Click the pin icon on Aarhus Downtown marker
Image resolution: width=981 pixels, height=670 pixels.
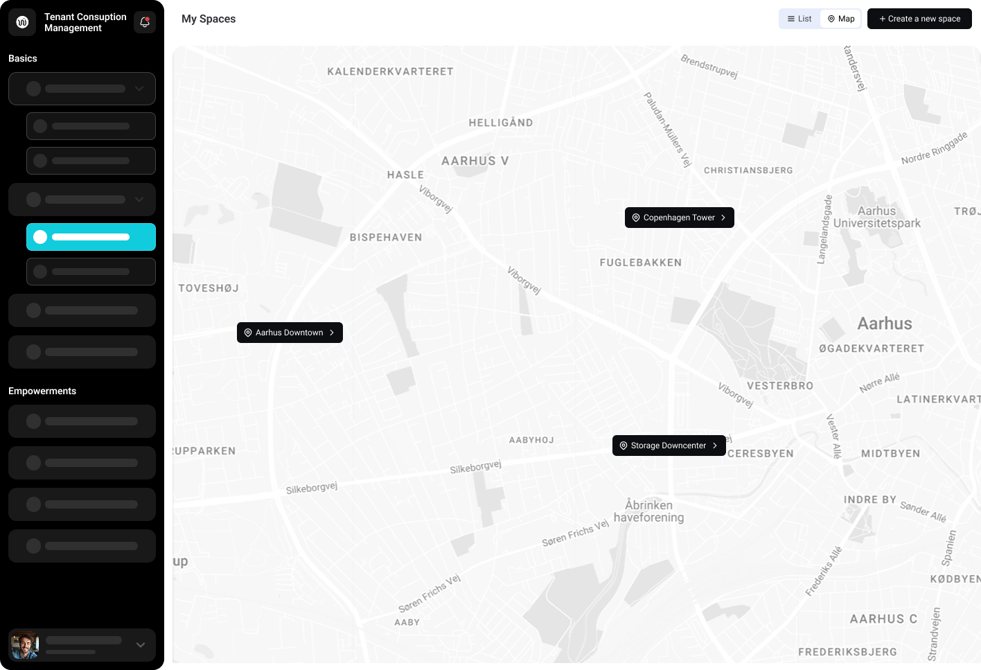(x=248, y=333)
